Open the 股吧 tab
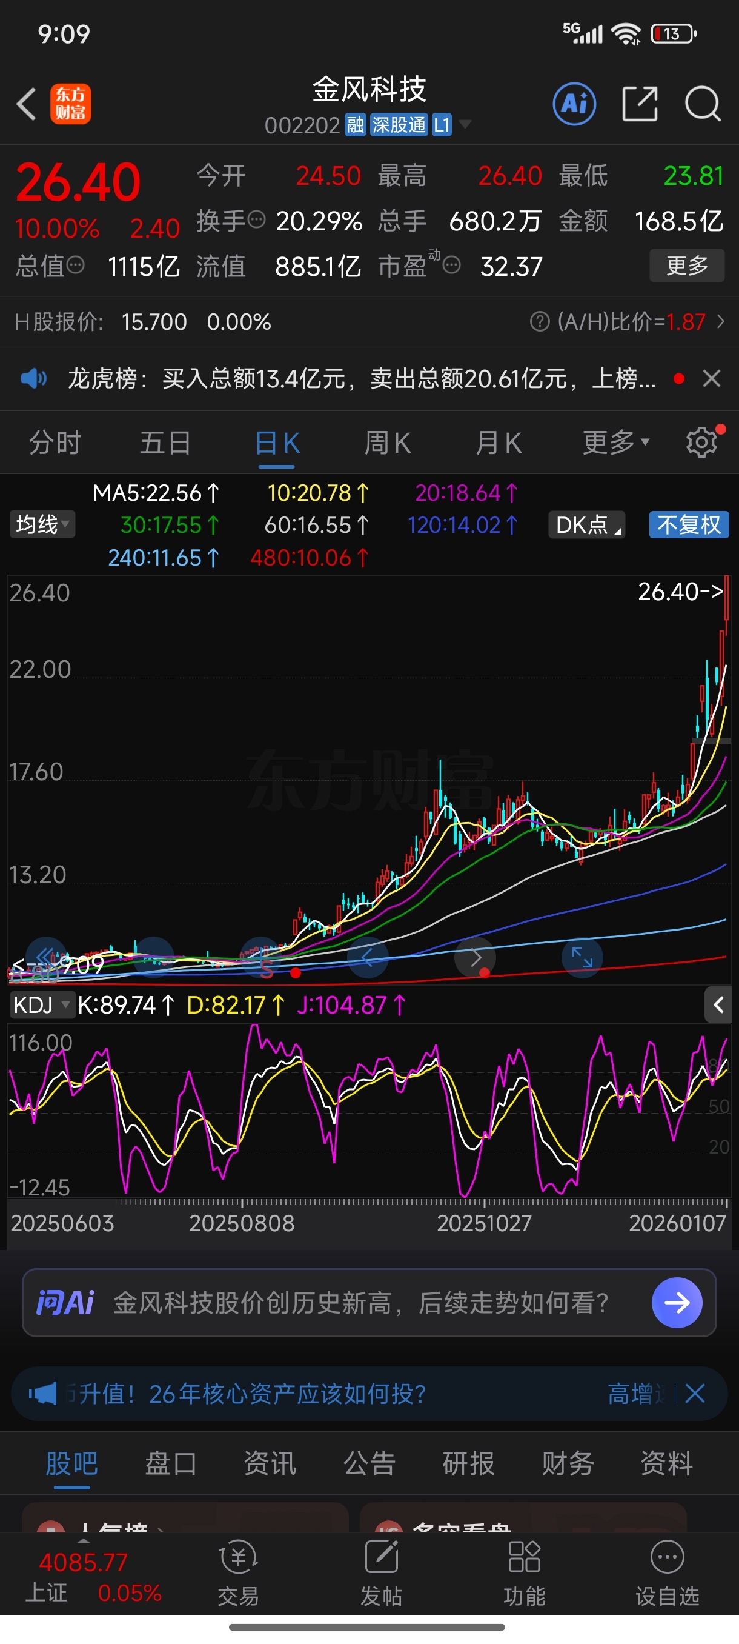The width and height of the screenshot is (739, 1644). (71, 1463)
